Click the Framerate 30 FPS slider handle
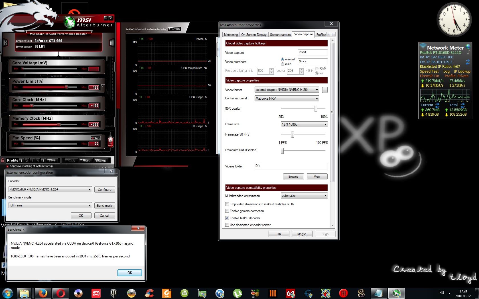 tap(293, 134)
